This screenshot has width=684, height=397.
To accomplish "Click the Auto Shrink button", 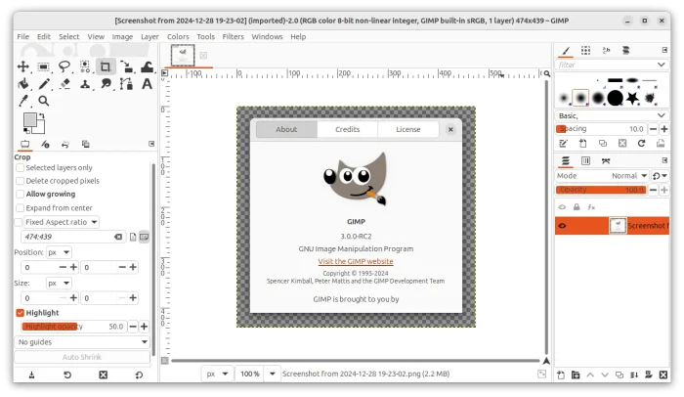I will coord(82,357).
